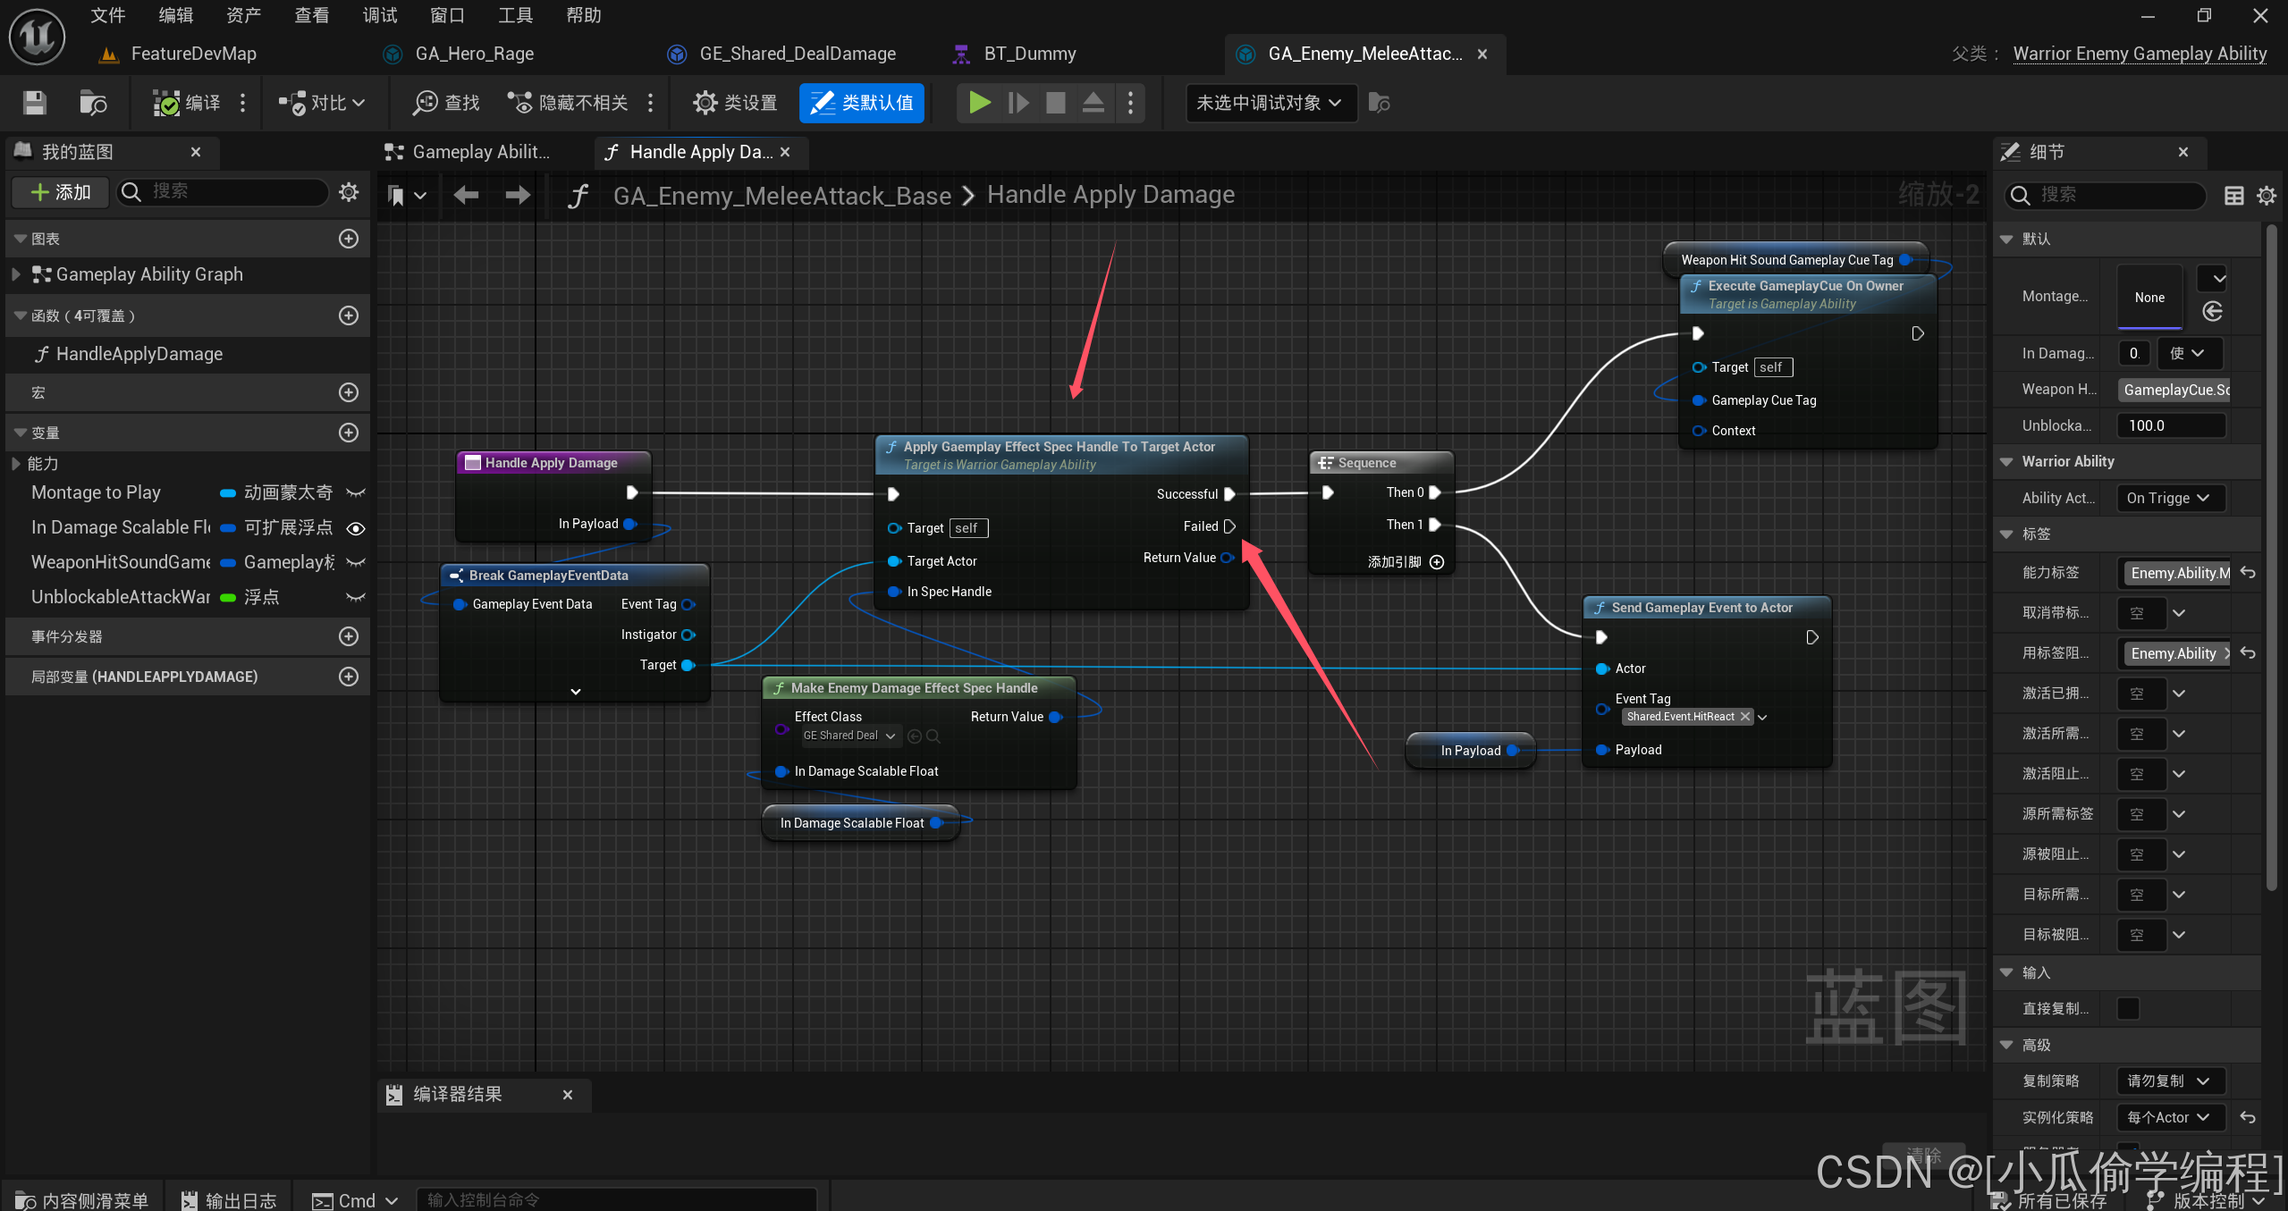Screen dimensions: 2288x1211
Task: Open play options three-dot menu
Action: 1130,103
